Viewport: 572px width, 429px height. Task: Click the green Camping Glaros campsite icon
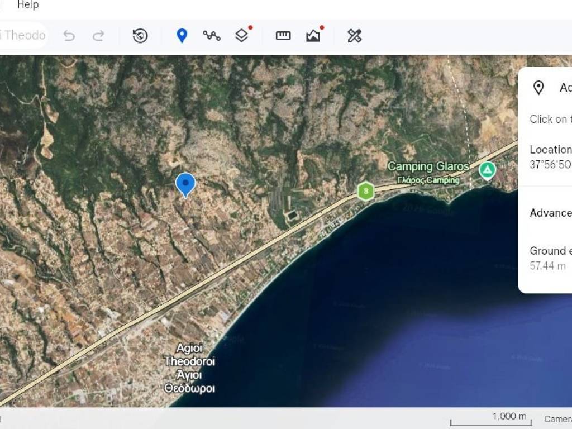pos(488,170)
